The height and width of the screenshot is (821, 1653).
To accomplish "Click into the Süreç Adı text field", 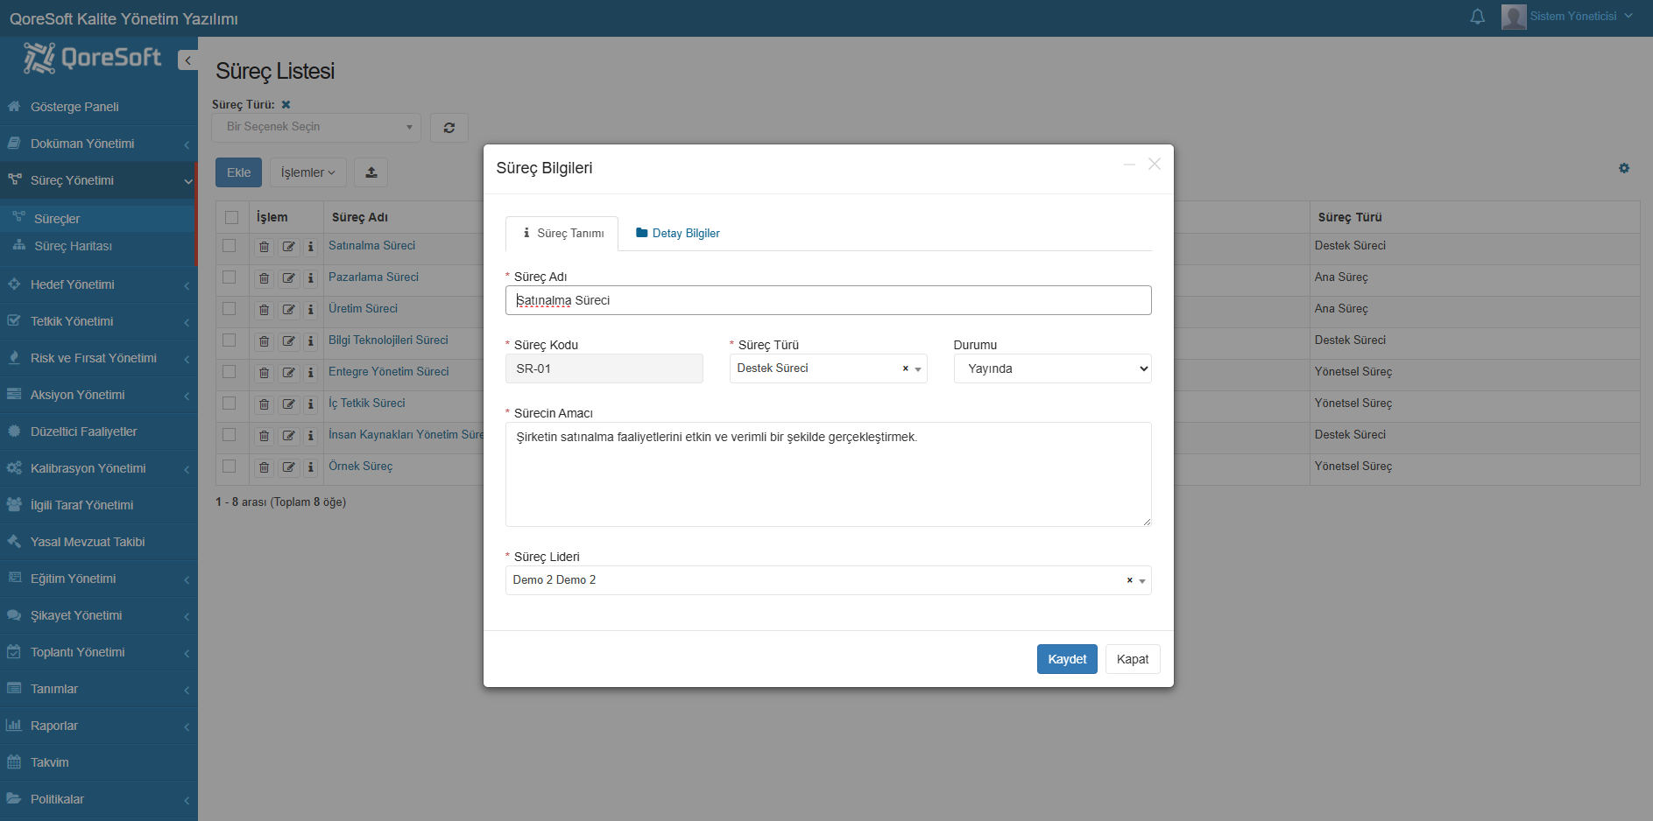I will click(x=827, y=300).
